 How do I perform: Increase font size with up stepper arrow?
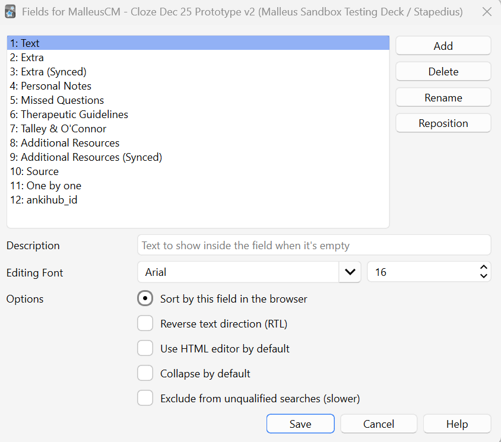pyautogui.click(x=484, y=268)
